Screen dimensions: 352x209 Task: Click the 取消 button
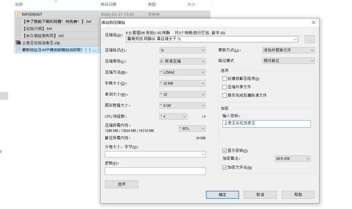coord(260,194)
